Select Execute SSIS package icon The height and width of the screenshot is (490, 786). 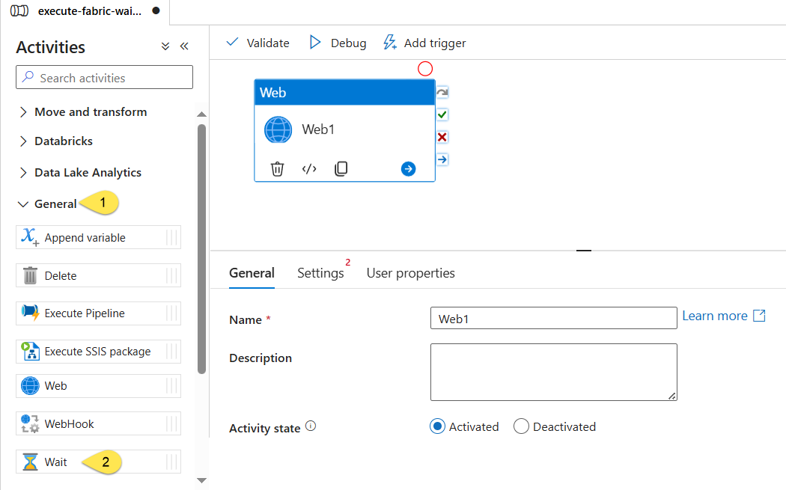(30, 351)
